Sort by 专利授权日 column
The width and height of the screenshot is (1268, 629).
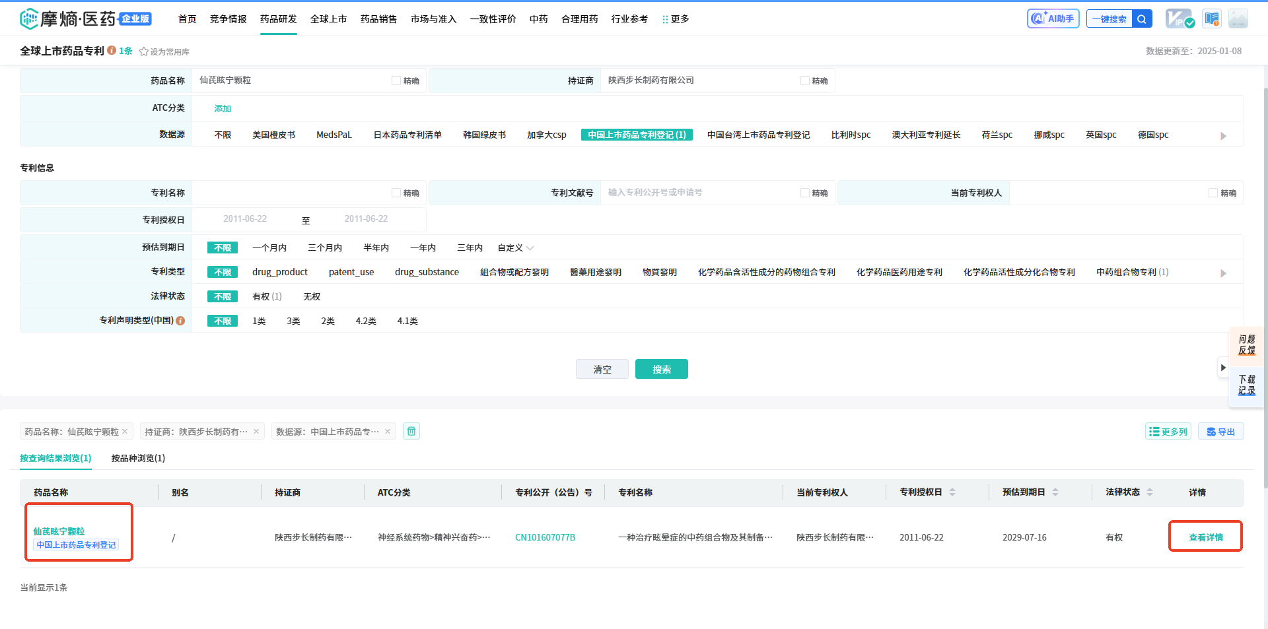click(952, 492)
